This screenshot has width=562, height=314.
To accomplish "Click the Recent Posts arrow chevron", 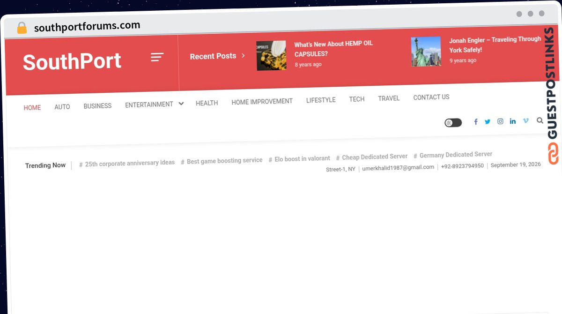I will click(243, 55).
